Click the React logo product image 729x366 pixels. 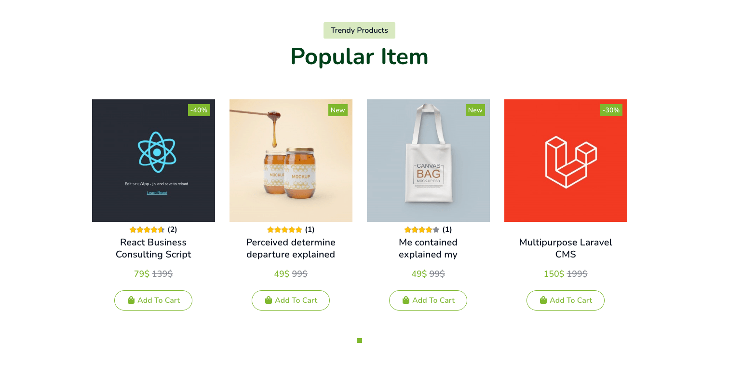click(153, 160)
